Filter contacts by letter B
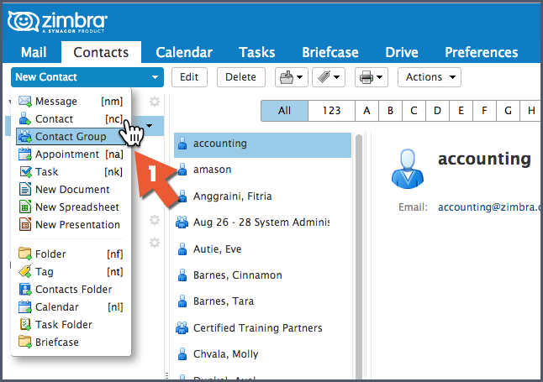The image size is (543, 382). 390,111
